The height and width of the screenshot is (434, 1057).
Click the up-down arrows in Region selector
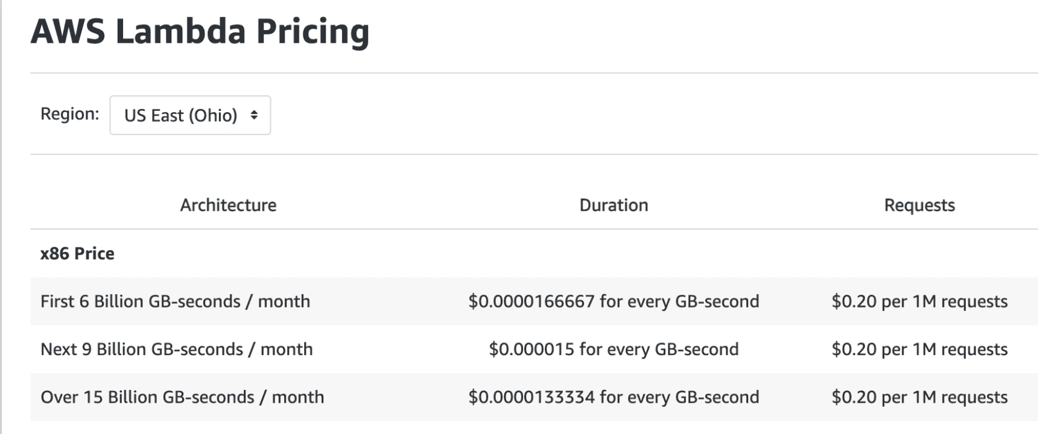pyautogui.click(x=254, y=115)
